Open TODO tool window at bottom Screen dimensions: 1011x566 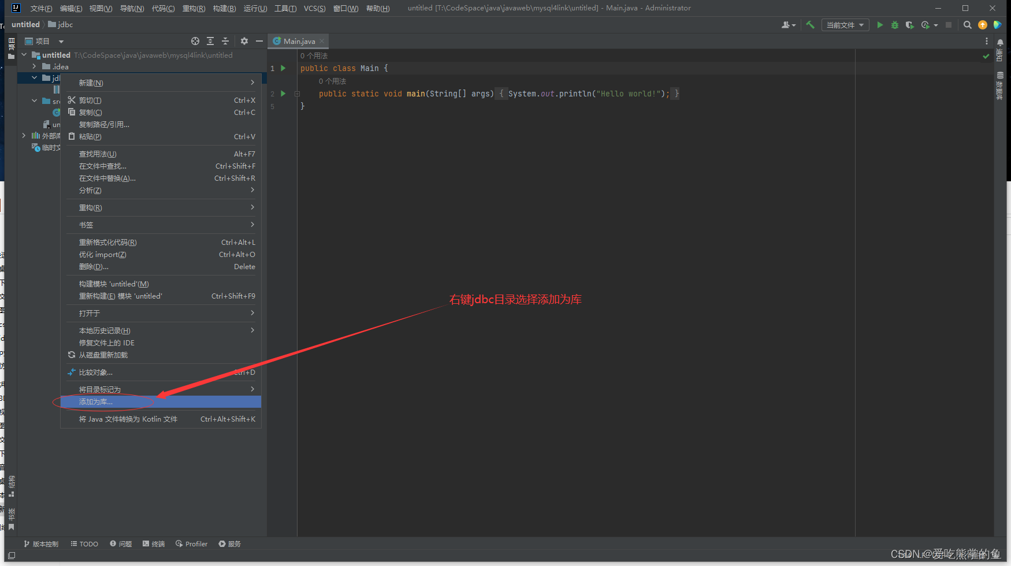coord(84,544)
